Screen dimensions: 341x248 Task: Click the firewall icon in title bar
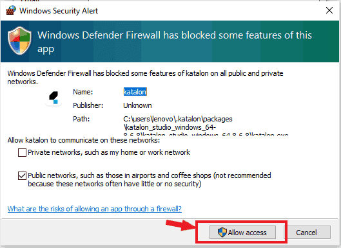11,10
